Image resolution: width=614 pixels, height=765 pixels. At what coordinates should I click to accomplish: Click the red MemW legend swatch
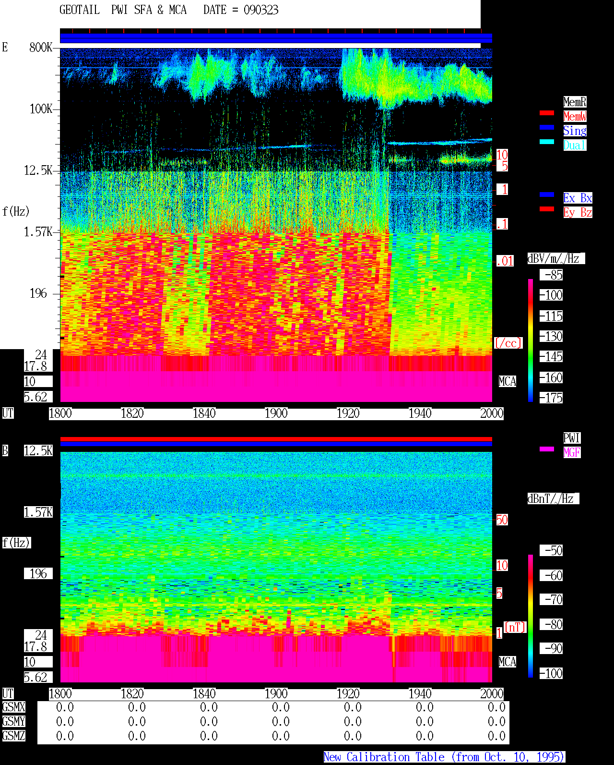547,113
